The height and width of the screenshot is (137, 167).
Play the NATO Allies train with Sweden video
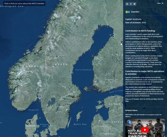click(145, 130)
